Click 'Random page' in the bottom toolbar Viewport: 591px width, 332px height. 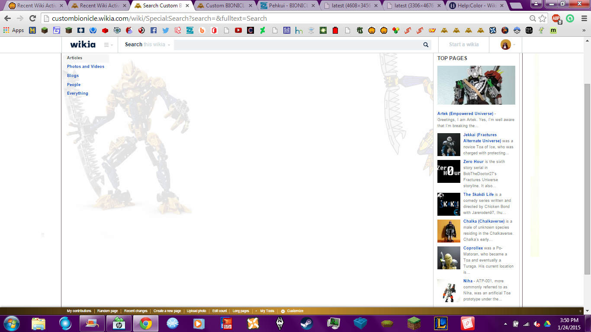(x=107, y=311)
